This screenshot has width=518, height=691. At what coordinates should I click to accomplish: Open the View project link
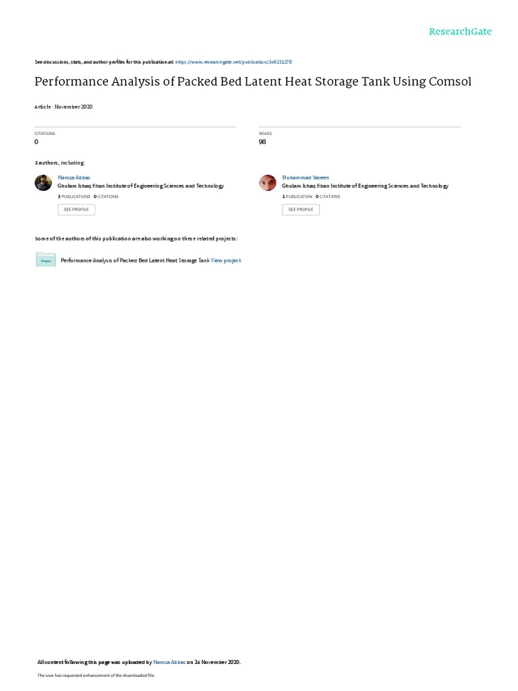coord(226,260)
